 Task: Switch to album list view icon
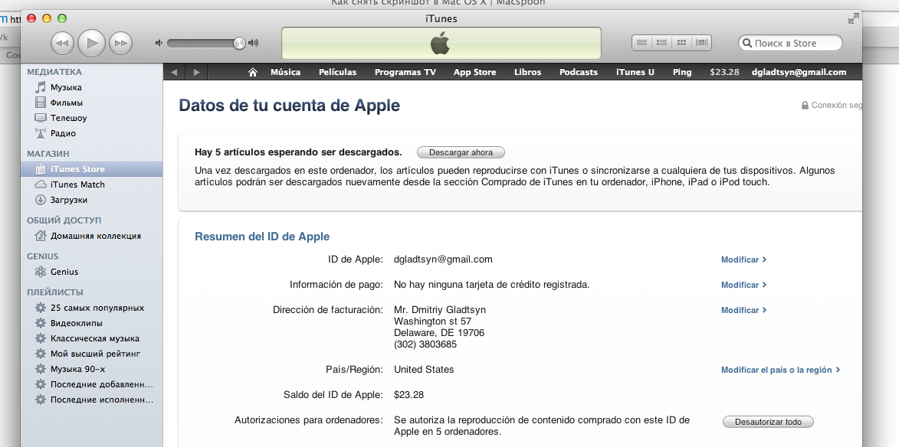661,42
